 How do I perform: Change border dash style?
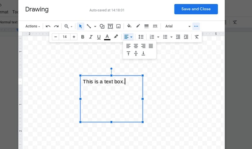(155, 26)
